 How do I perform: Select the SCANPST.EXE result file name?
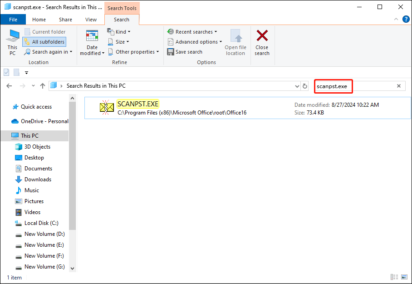pos(138,104)
